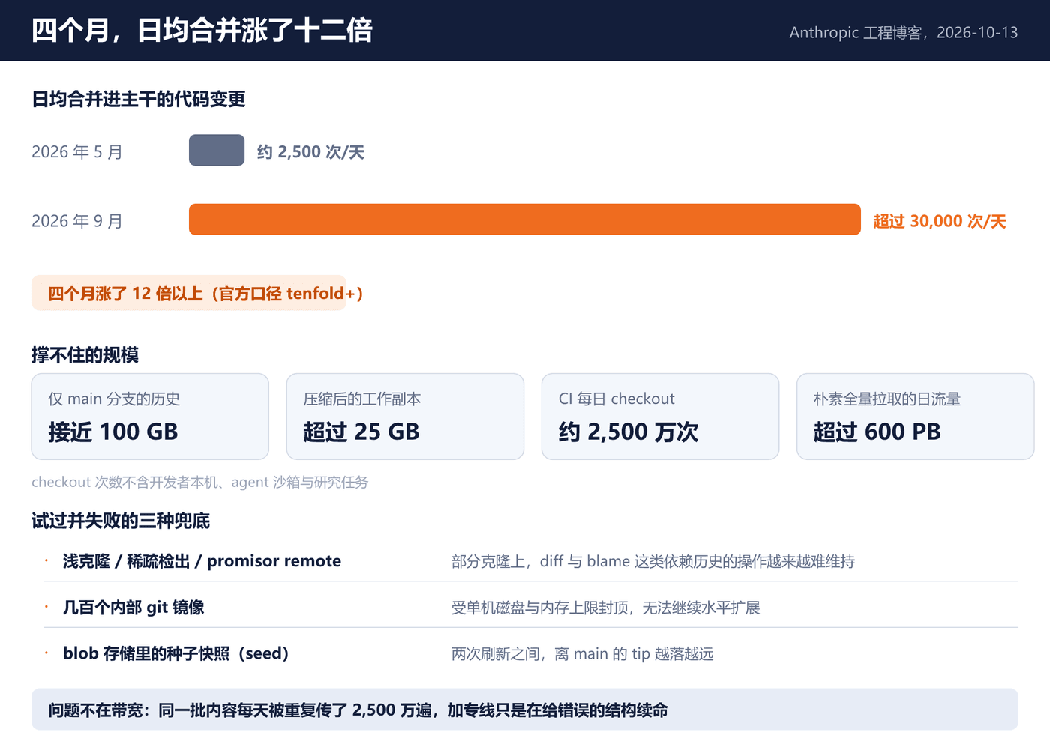Select the item "blob 存储里的种子快照（seed）"
1050x747 pixels.
point(176,653)
